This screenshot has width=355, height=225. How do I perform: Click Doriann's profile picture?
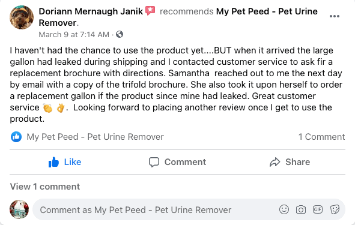[x=22, y=17]
